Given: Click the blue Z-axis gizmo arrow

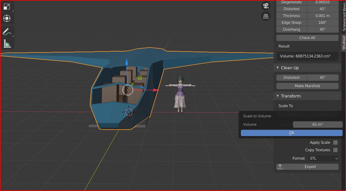Looking at the screenshot, I should pos(127,62).
